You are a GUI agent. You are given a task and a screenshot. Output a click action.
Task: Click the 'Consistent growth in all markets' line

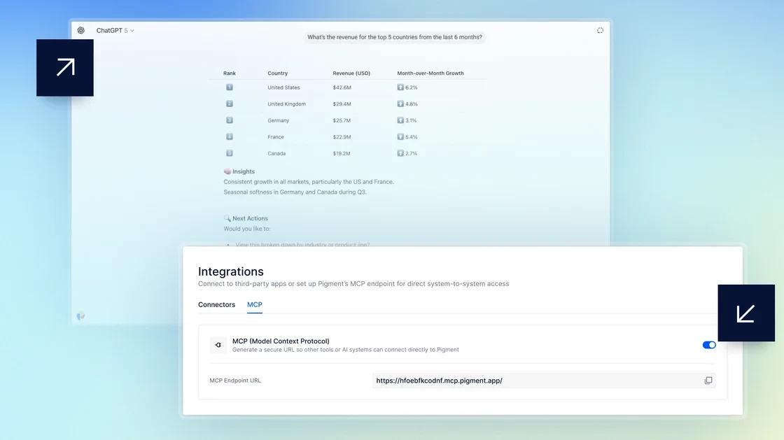(x=309, y=182)
